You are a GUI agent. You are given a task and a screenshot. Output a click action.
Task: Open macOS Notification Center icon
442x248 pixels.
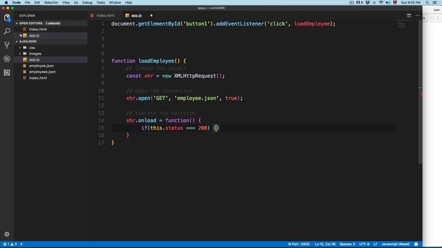[435, 3]
